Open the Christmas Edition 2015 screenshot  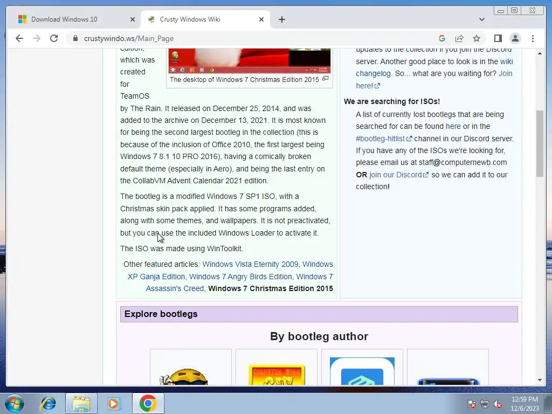pyautogui.click(x=249, y=60)
